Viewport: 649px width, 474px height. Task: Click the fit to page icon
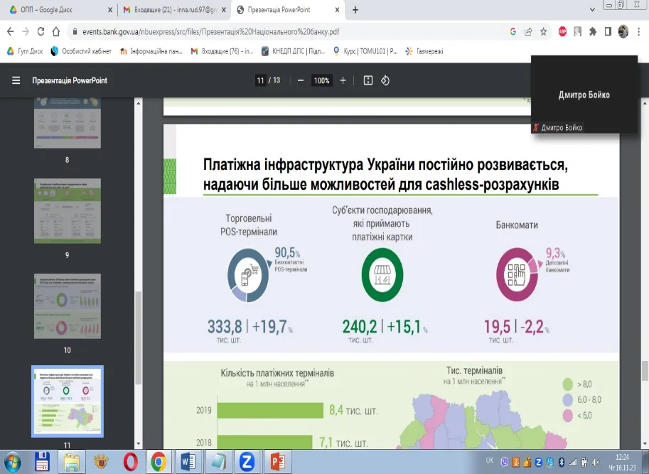368,80
